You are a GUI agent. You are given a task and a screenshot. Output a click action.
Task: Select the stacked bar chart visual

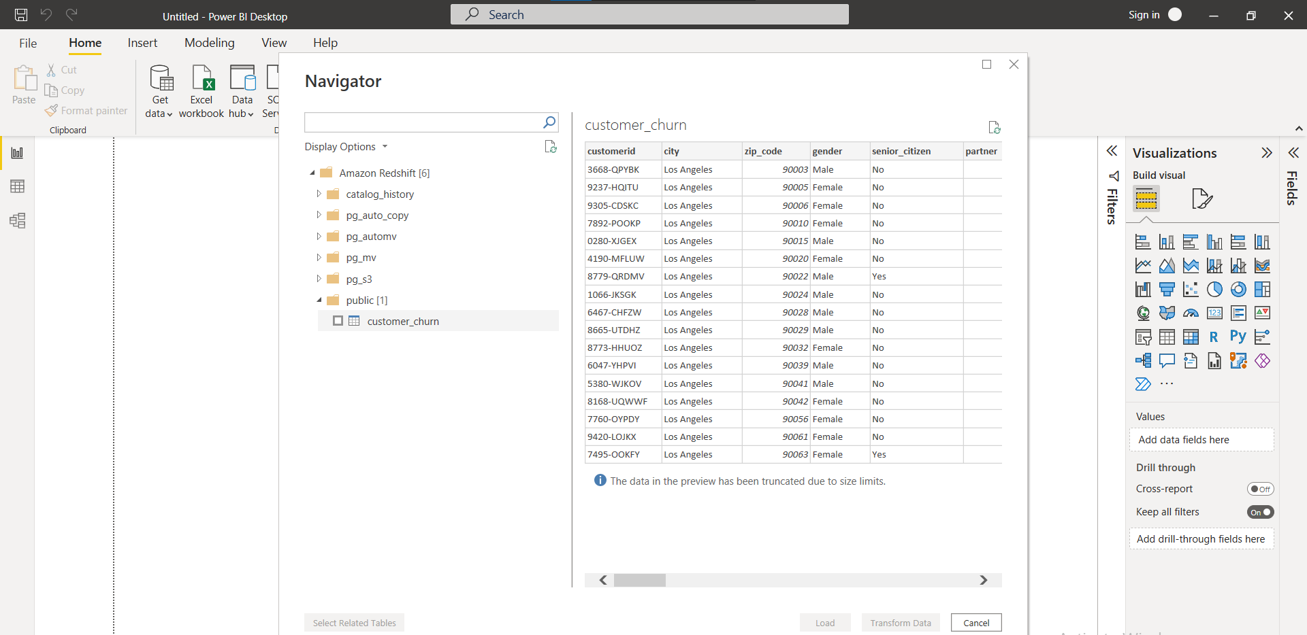[1143, 242]
